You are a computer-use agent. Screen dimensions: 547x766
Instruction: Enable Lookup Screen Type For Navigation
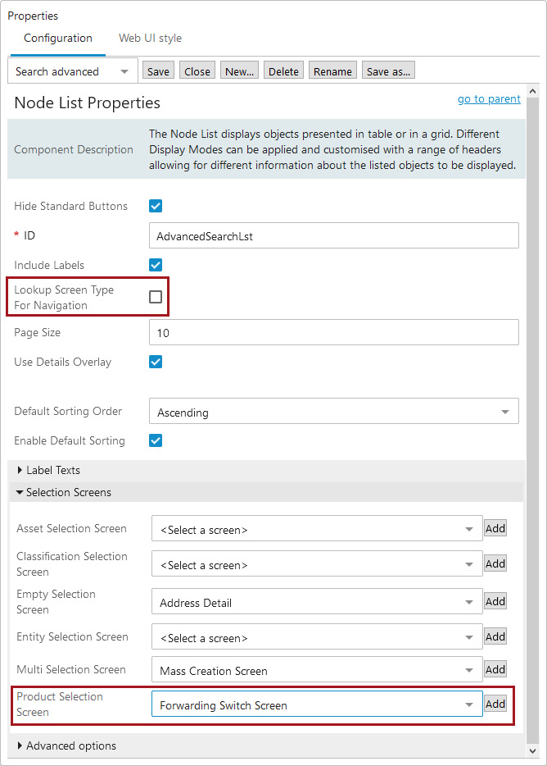click(156, 297)
